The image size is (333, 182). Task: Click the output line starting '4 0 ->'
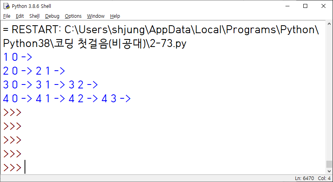[67, 99]
